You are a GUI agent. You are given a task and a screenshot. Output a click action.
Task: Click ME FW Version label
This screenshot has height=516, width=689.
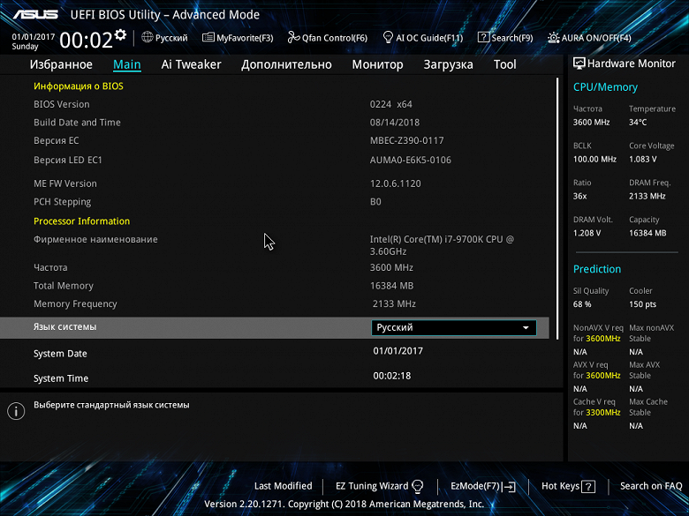65,183
